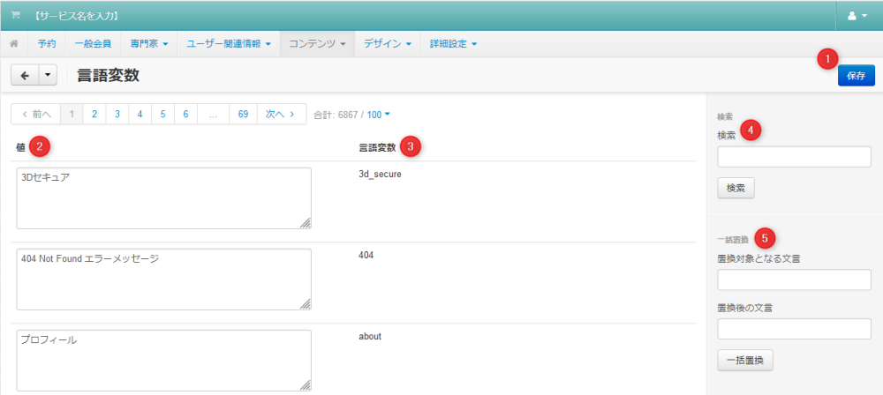Click the プロフィール value text area

click(x=164, y=360)
